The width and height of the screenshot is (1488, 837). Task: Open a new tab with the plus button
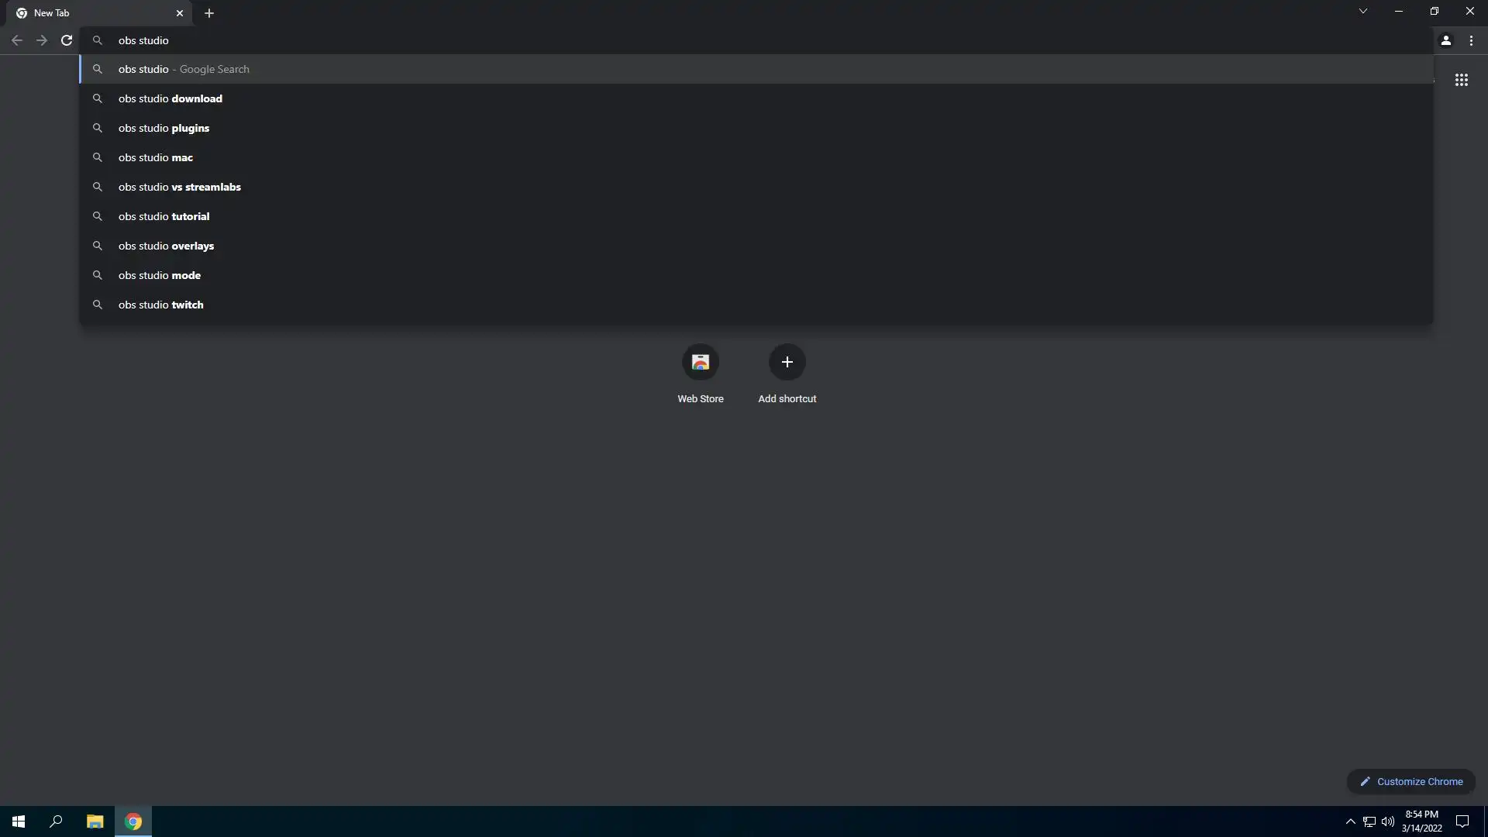tap(209, 13)
